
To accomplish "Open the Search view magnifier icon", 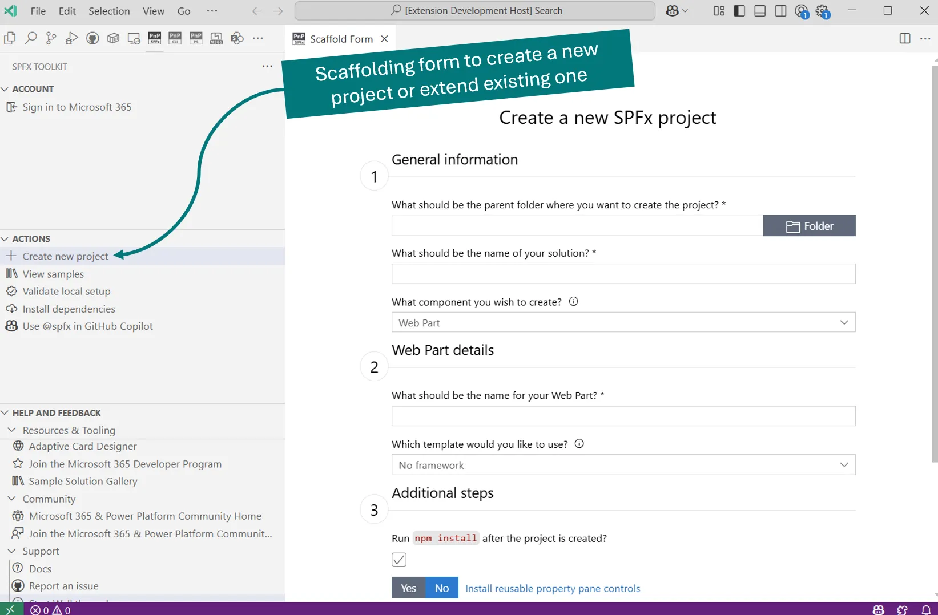I will point(31,38).
